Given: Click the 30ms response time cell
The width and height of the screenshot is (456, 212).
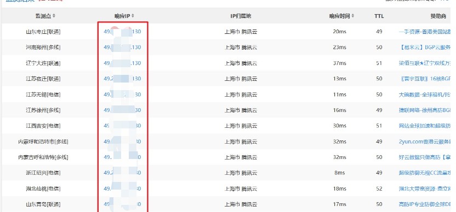Looking at the screenshot, I should point(339,126).
